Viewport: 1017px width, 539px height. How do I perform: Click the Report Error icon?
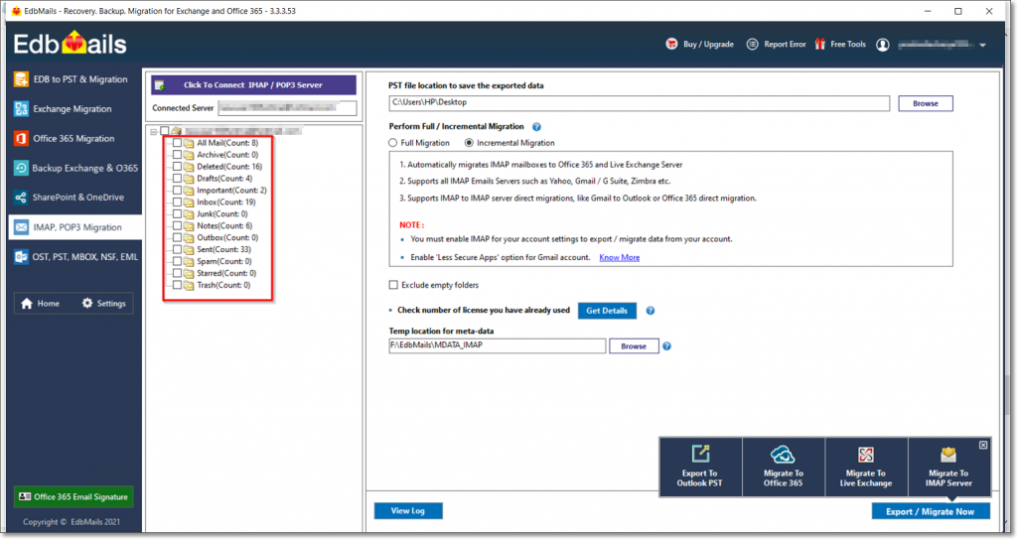coord(752,44)
